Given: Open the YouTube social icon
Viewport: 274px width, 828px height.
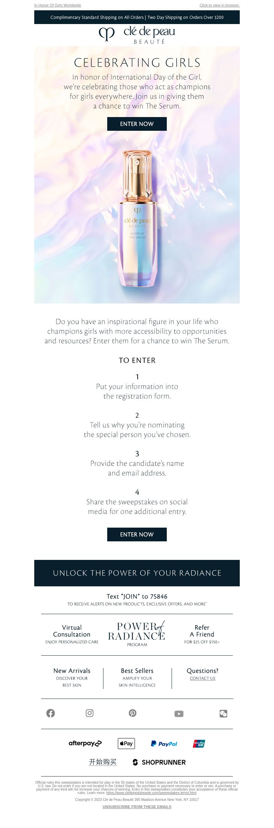Looking at the screenshot, I should [179, 714].
